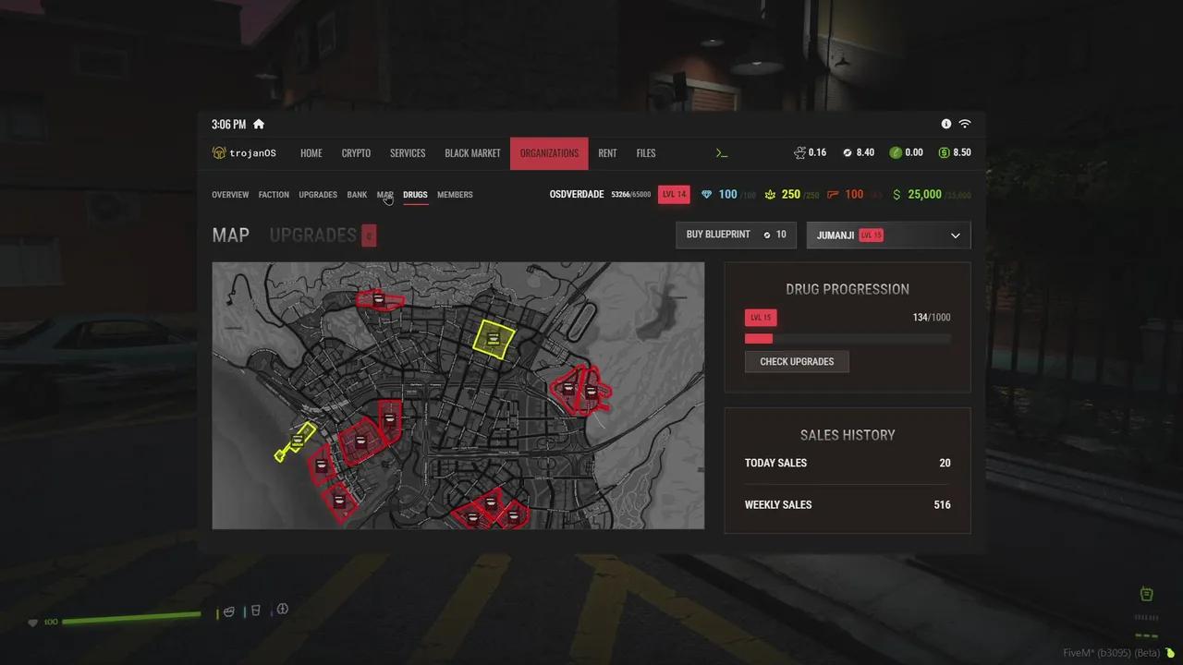1183x665 pixels.
Task: Switch to the MAP sub-navigation tab
Action: coord(384,195)
